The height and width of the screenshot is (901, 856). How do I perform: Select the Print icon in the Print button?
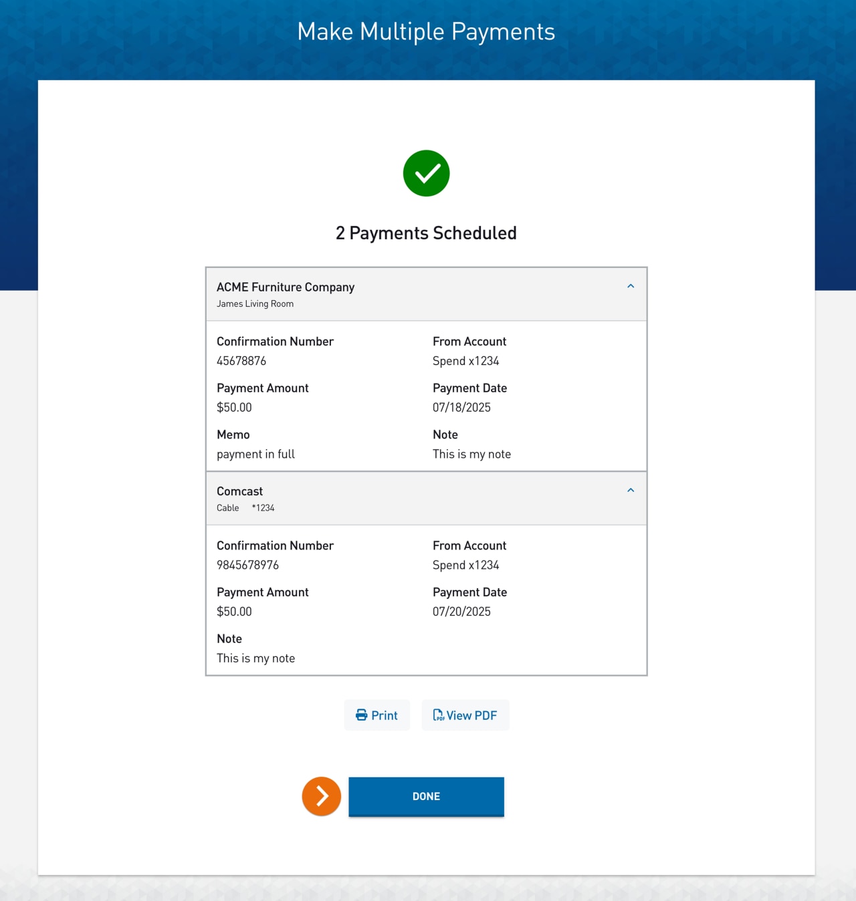(361, 715)
